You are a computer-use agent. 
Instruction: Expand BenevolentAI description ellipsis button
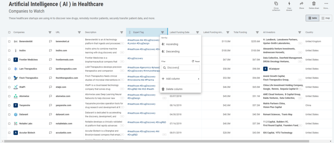pos(122,43)
